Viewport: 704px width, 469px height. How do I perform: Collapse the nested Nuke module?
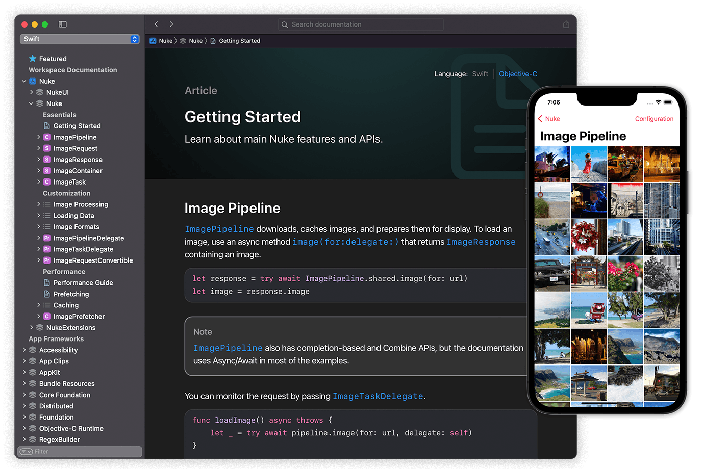point(31,103)
